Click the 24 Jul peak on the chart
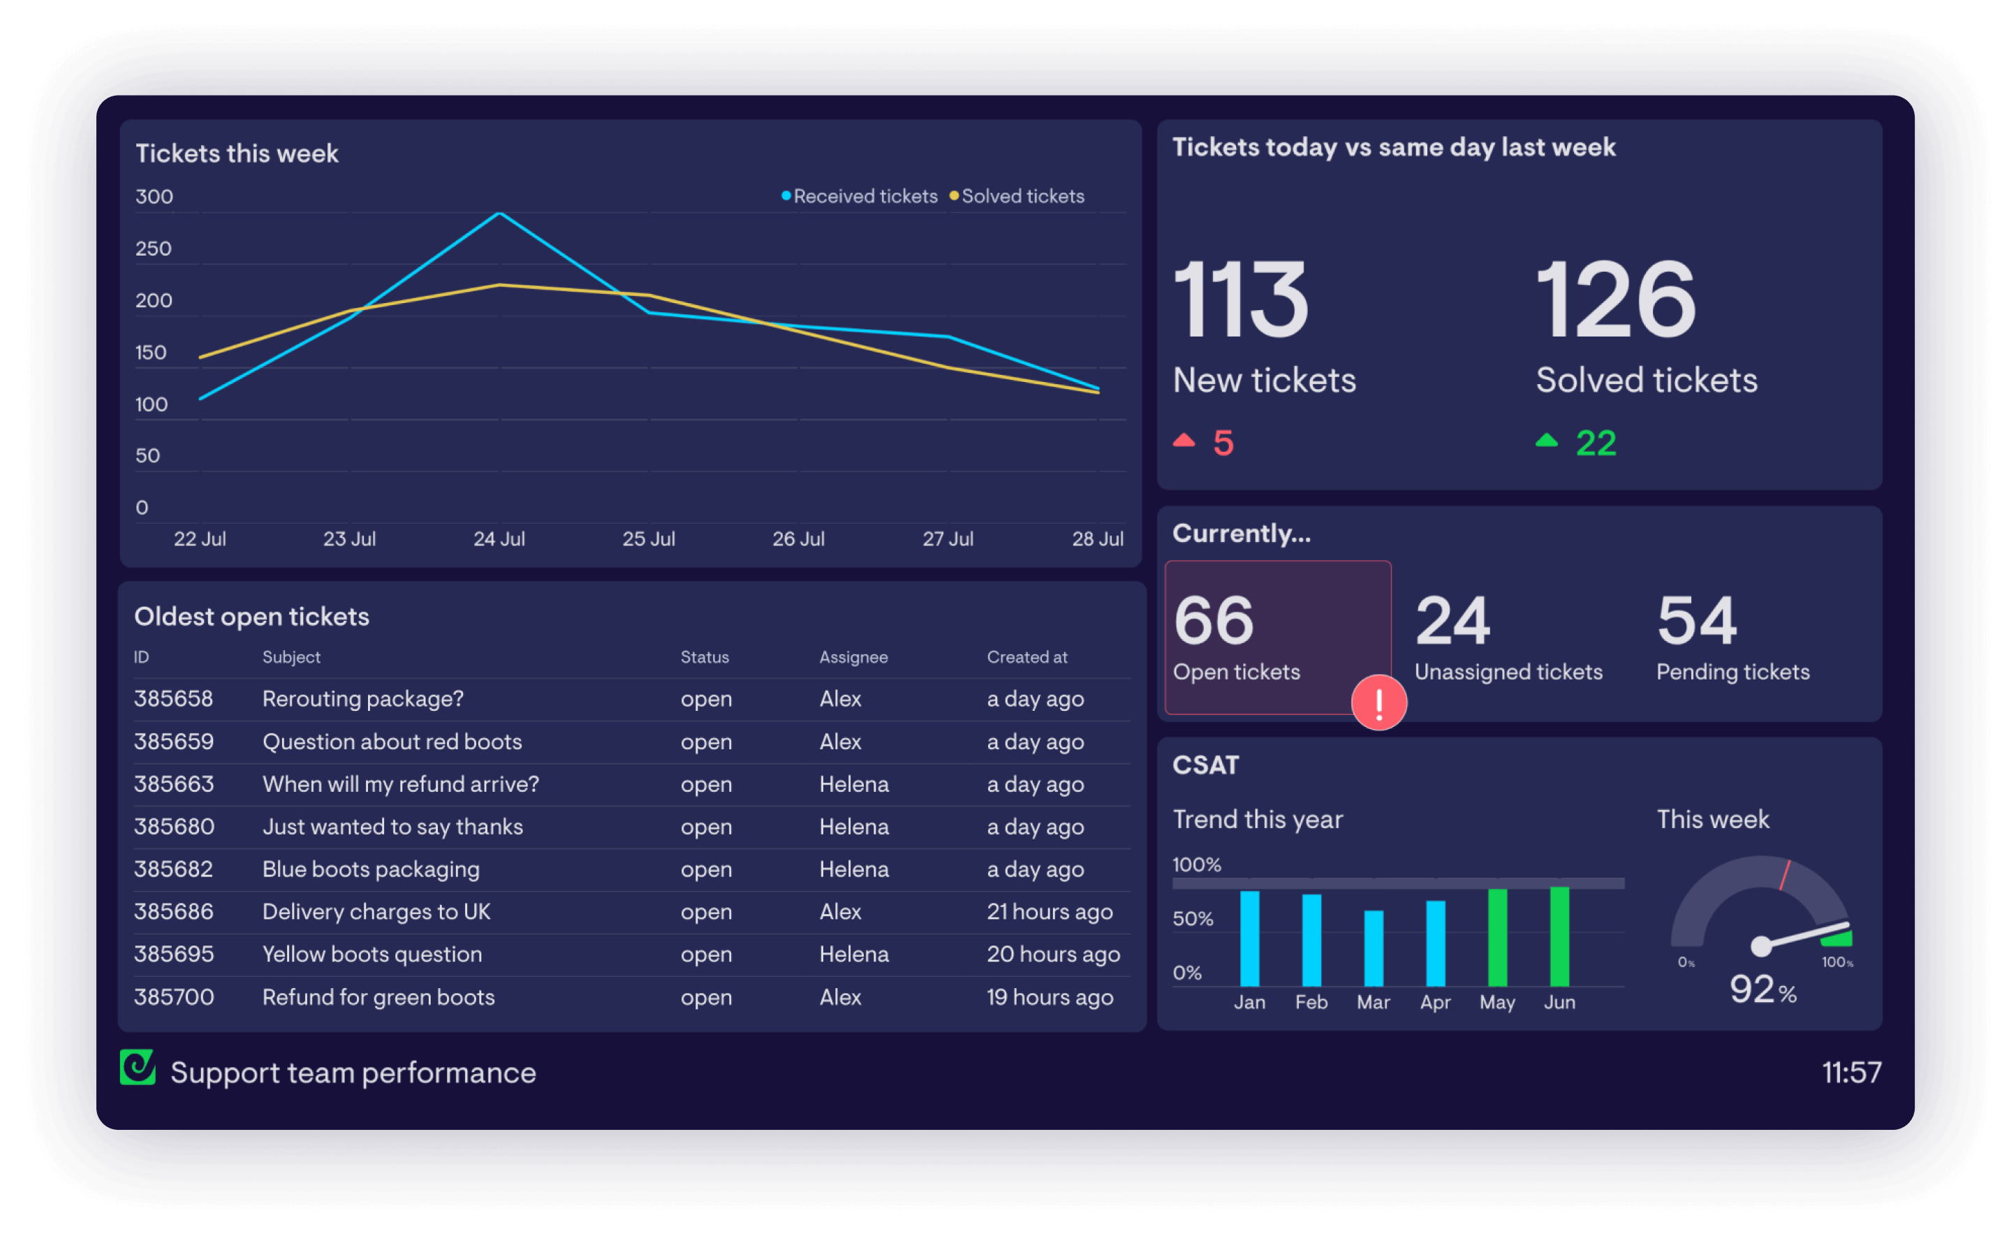2016x1236 pixels. tap(500, 213)
